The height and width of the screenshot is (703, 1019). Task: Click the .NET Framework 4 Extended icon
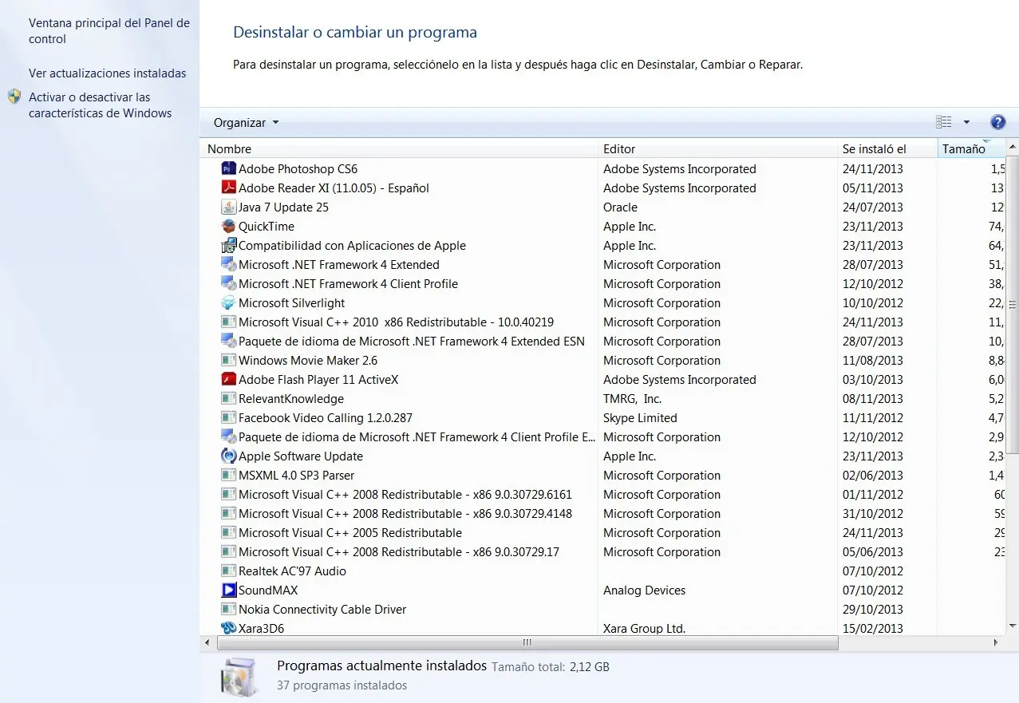[229, 265]
